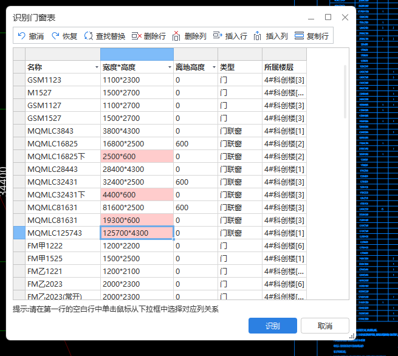Click the 28400*4300 size cell
The image size is (398, 356).
click(x=137, y=169)
